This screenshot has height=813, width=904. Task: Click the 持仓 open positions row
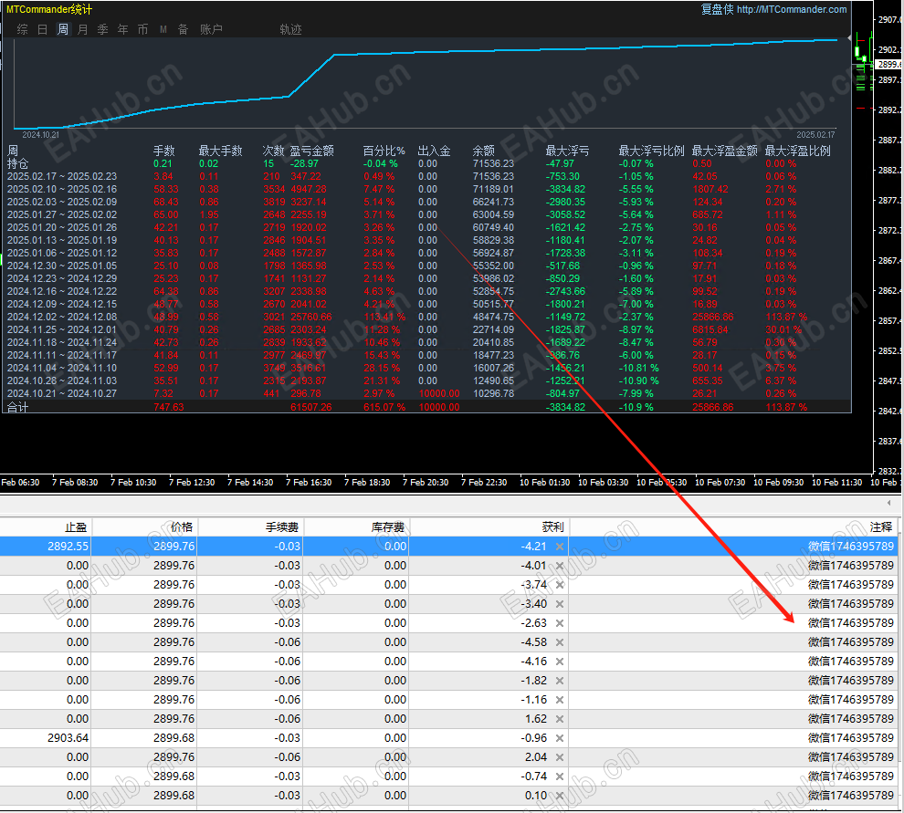(x=426, y=163)
